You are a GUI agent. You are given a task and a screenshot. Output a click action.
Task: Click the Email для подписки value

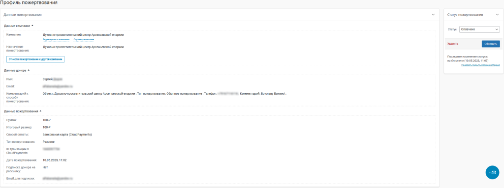[58, 178]
